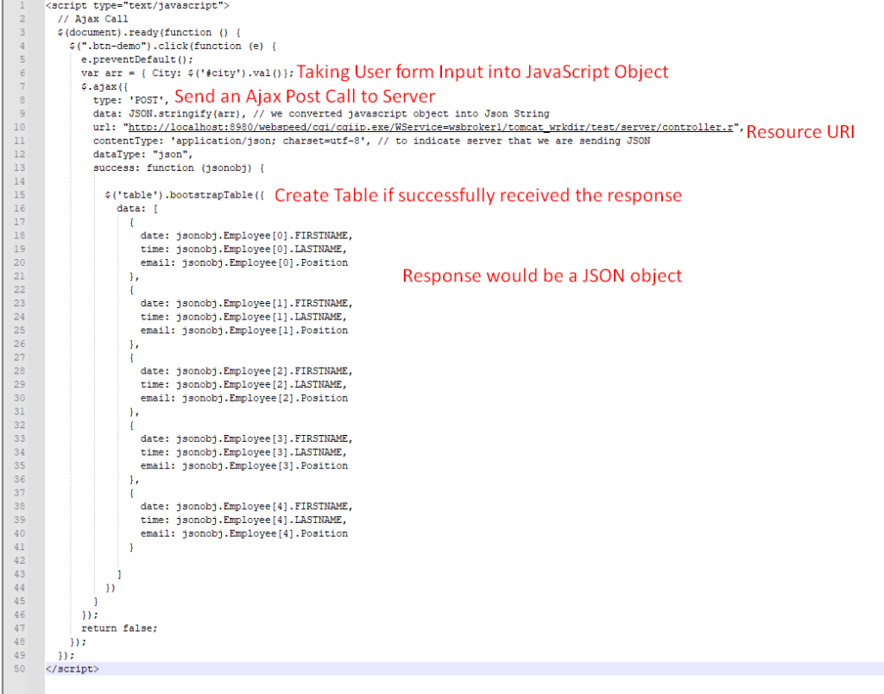Click "Response would be a JSON object" text
Screen dimensions: 884x694
coord(542,276)
